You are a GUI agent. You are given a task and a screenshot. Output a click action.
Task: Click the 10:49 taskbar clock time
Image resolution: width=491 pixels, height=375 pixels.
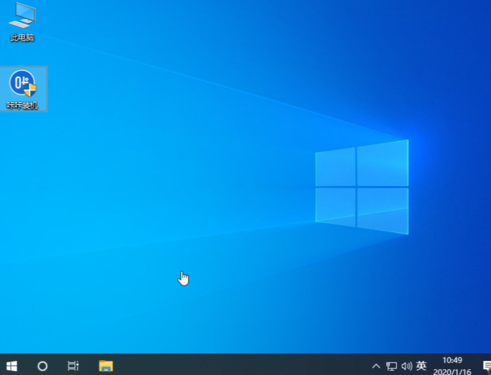pos(452,360)
